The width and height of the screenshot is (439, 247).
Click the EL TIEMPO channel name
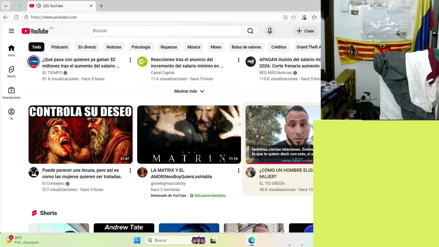52,73
